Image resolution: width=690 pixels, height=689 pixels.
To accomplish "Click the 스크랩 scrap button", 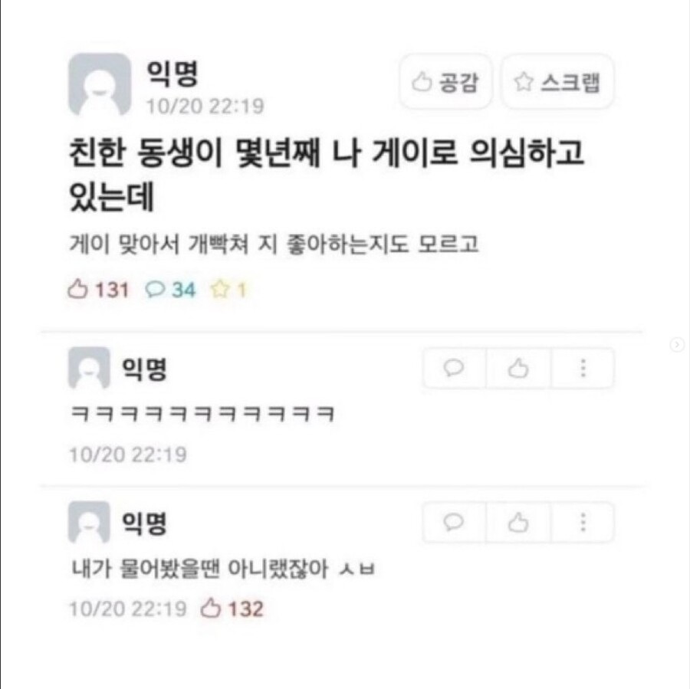I will [x=557, y=82].
